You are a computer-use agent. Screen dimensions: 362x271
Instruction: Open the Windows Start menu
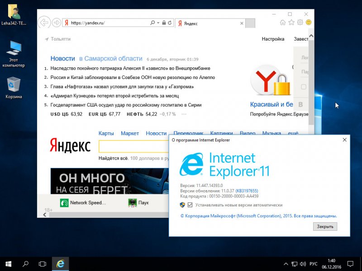coord(9,264)
